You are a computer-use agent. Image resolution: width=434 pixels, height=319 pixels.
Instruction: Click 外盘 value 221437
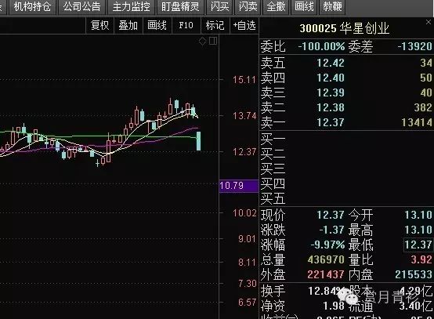[326, 274]
